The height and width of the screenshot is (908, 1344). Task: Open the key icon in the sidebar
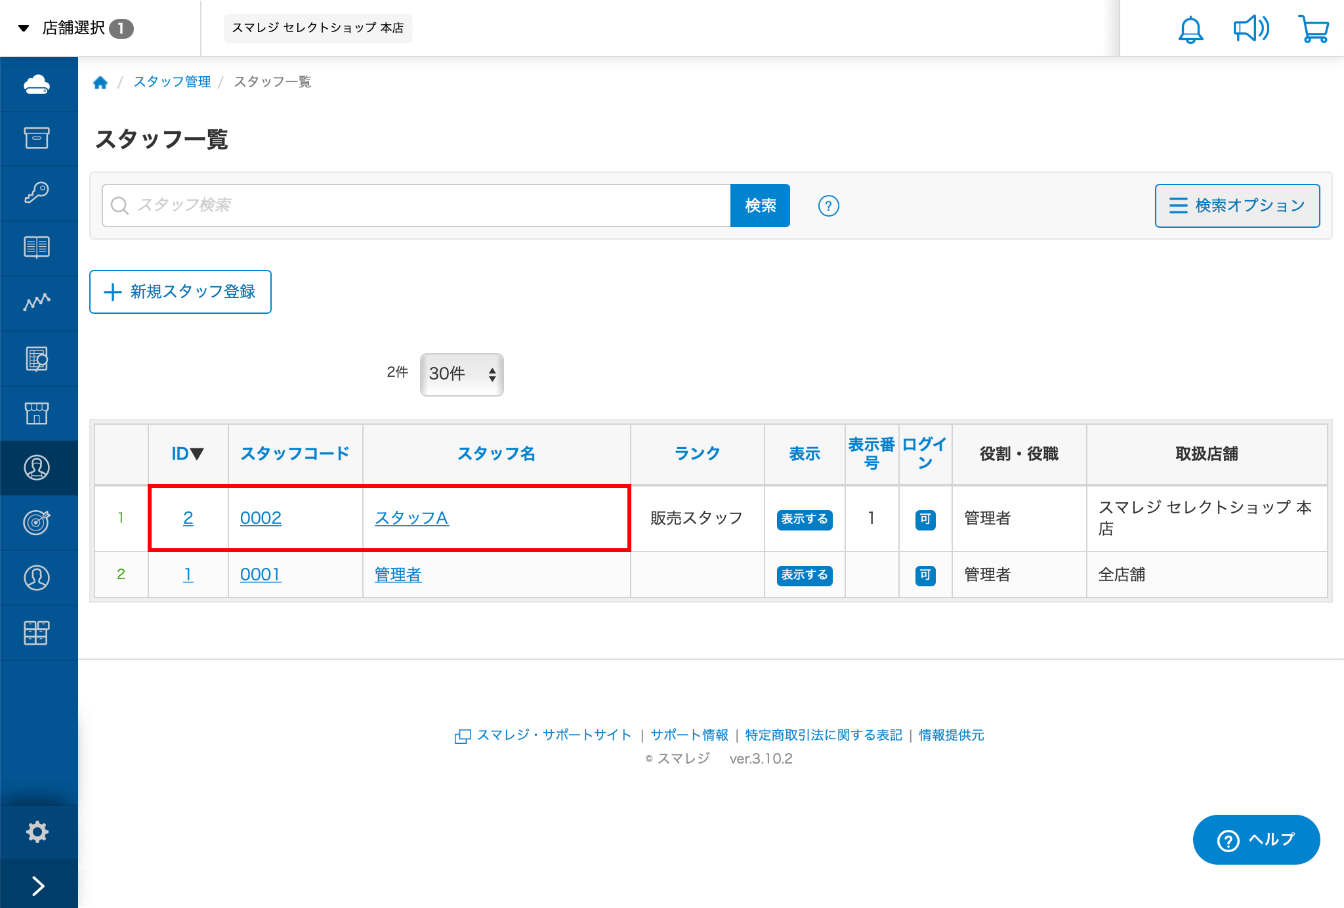coord(37,192)
